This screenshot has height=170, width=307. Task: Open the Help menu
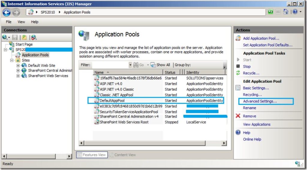pyautogui.click(x=35, y=22)
